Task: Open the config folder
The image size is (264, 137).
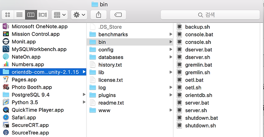Action: [x=130, y=50]
